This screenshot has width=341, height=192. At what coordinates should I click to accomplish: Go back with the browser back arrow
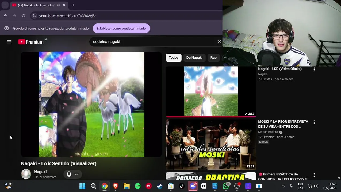click(x=6, y=16)
